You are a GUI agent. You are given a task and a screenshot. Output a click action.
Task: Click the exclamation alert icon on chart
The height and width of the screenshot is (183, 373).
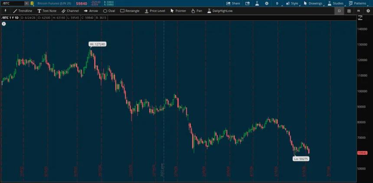4,24
